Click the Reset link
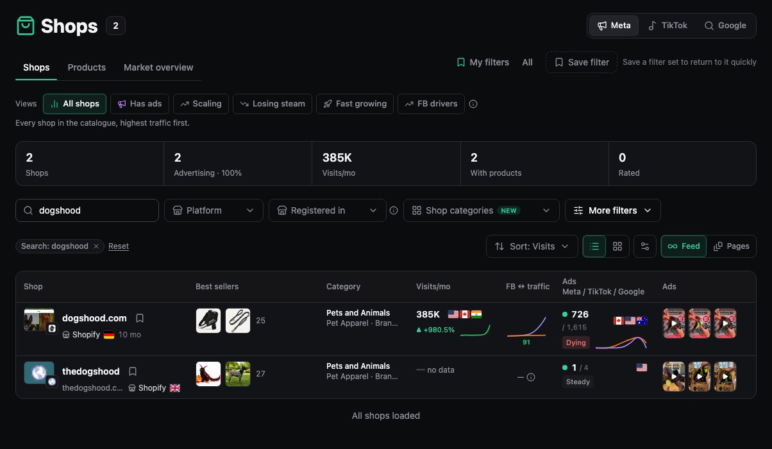Image resolution: width=772 pixels, height=449 pixels. [119, 246]
